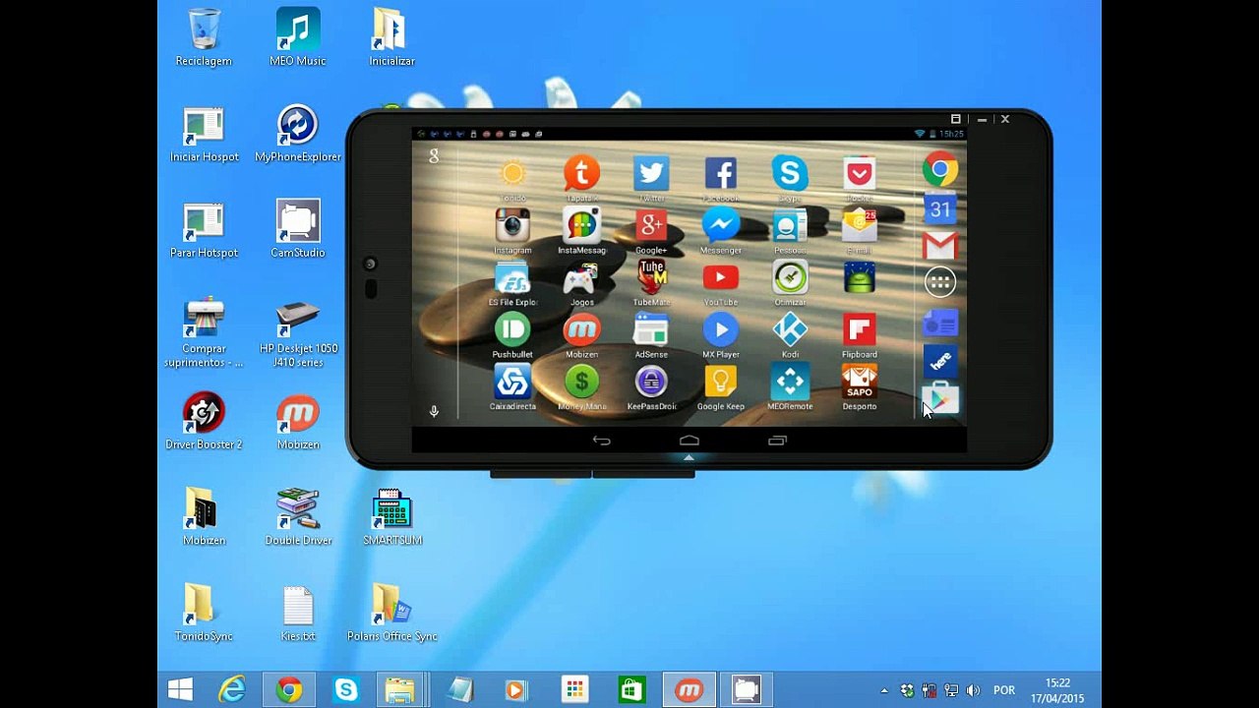This screenshot has width=1259, height=708.
Task: Show hidden system tray icons arrow
Action: (x=884, y=690)
